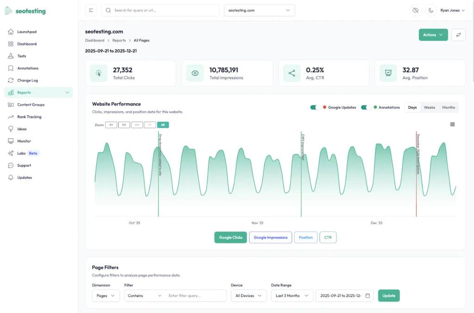The width and height of the screenshot is (474, 313).
Task: Navigate to Reports via the breadcrumb link
Action: 119,40
